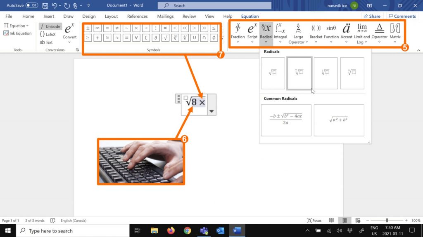Insert the square root symbol
Image resolution: width=423 pixels, height=237 pixels.
(x=165, y=38)
